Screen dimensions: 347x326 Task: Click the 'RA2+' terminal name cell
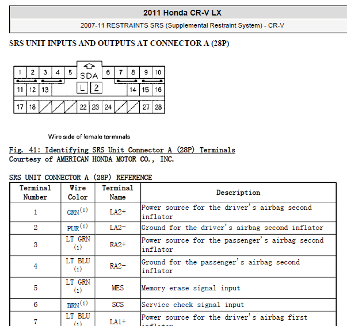click(118, 245)
